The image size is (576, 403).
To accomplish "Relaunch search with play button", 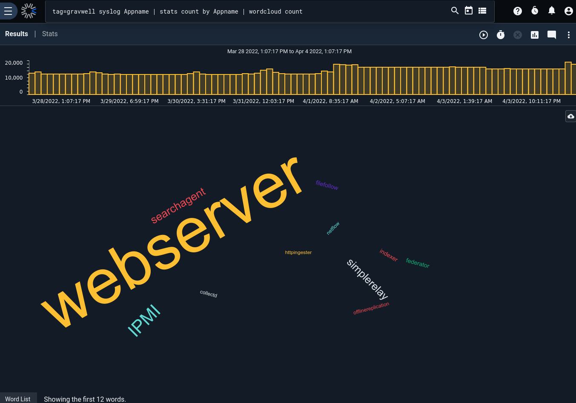I will tap(483, 35).
